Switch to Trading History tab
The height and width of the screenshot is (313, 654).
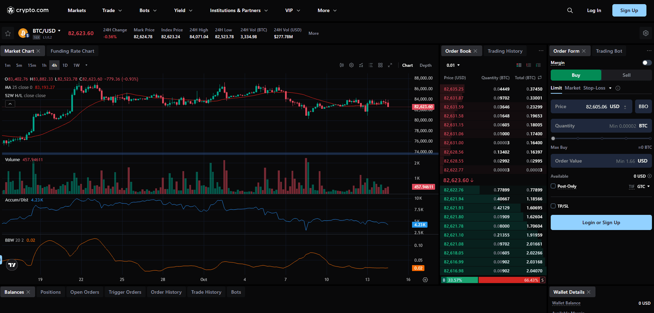click(x=505, y=51)
